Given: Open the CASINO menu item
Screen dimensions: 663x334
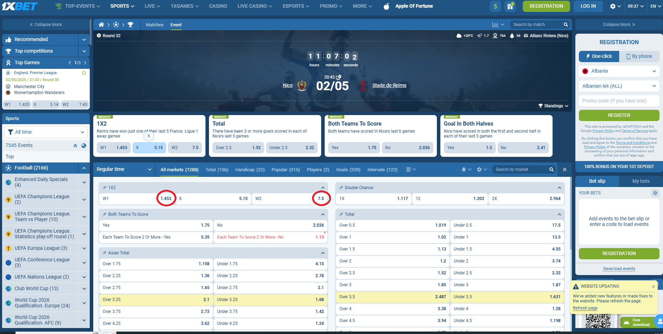Looking at the screenshot, I should pos(218,6).
